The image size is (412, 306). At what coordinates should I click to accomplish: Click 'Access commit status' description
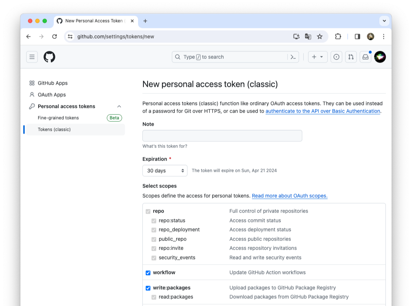point(255,221)
